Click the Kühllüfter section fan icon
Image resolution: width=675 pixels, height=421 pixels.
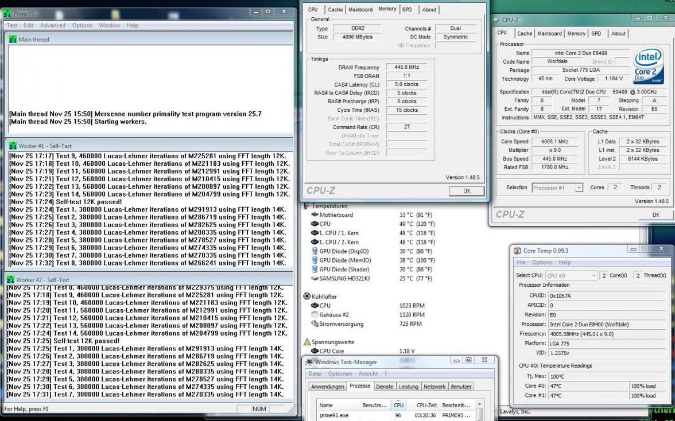pos(307,297)
